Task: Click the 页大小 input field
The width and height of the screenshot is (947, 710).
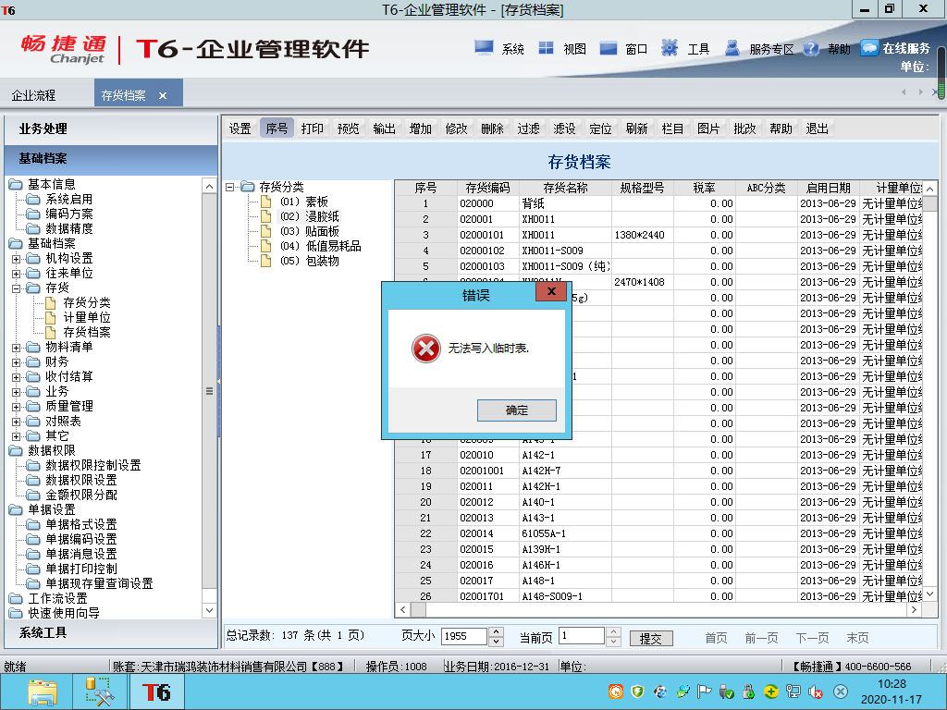Action: (x=463, y=636)
